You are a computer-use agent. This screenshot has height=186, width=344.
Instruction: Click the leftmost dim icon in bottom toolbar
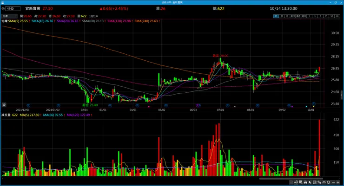click(x=291, y=182)
